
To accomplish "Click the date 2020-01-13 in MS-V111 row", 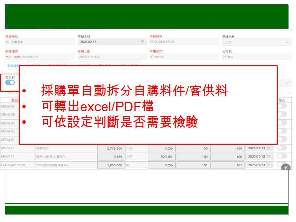I will click(x=256, y=157).
